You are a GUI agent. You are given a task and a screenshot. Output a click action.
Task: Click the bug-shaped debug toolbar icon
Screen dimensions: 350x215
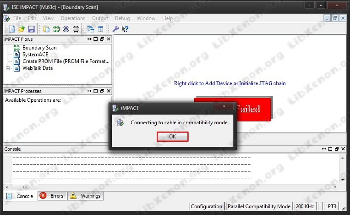[x=66, y=29]
